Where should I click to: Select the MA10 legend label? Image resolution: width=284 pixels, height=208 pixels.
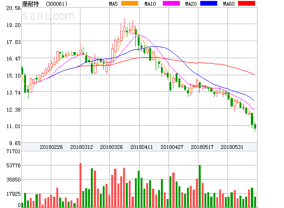click(150, 4)
